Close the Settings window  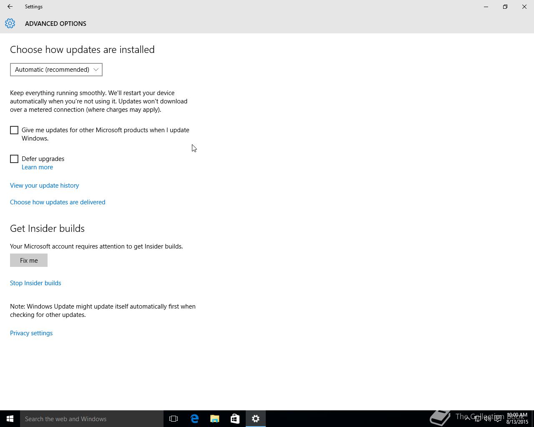coord(524,7)
